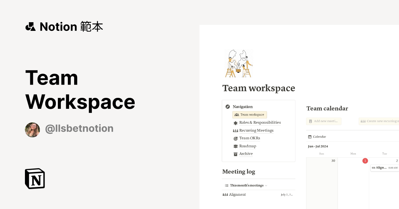Open the Recurring Meetings page
Image resolution: width=399 pixels, height=209 pixels.
tap(256, 130)
